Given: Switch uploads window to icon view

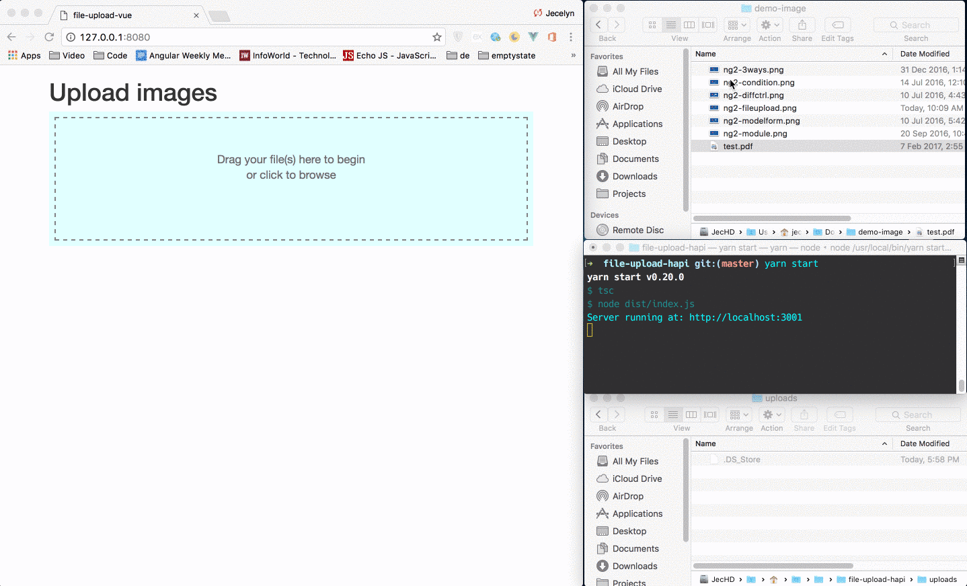Looking at the screenshot, I should [x=654, y=415].
